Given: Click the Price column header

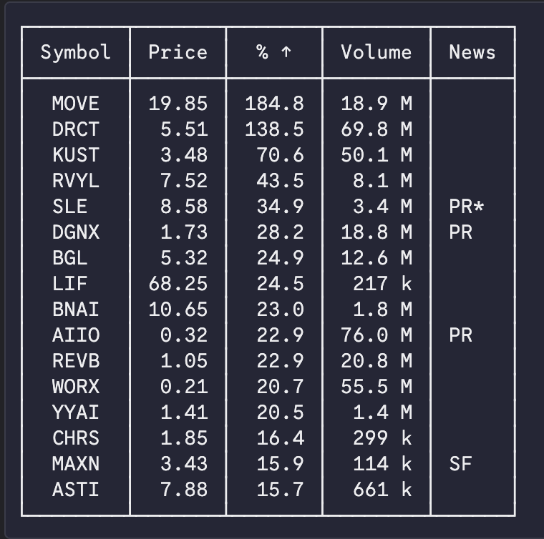Looking at the screenshot, I should [178, 52].
